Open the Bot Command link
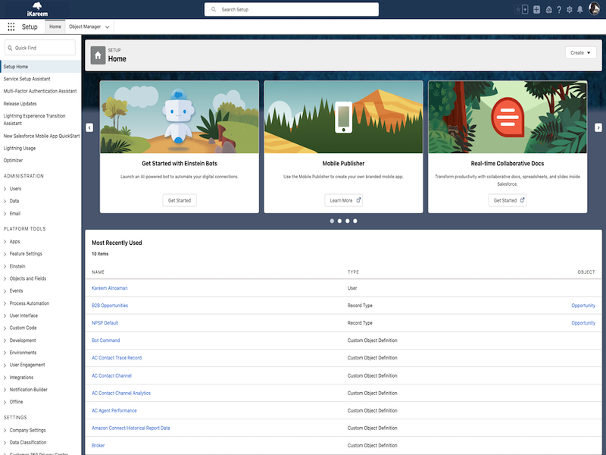The image size is (606, 455). (106, 340)
